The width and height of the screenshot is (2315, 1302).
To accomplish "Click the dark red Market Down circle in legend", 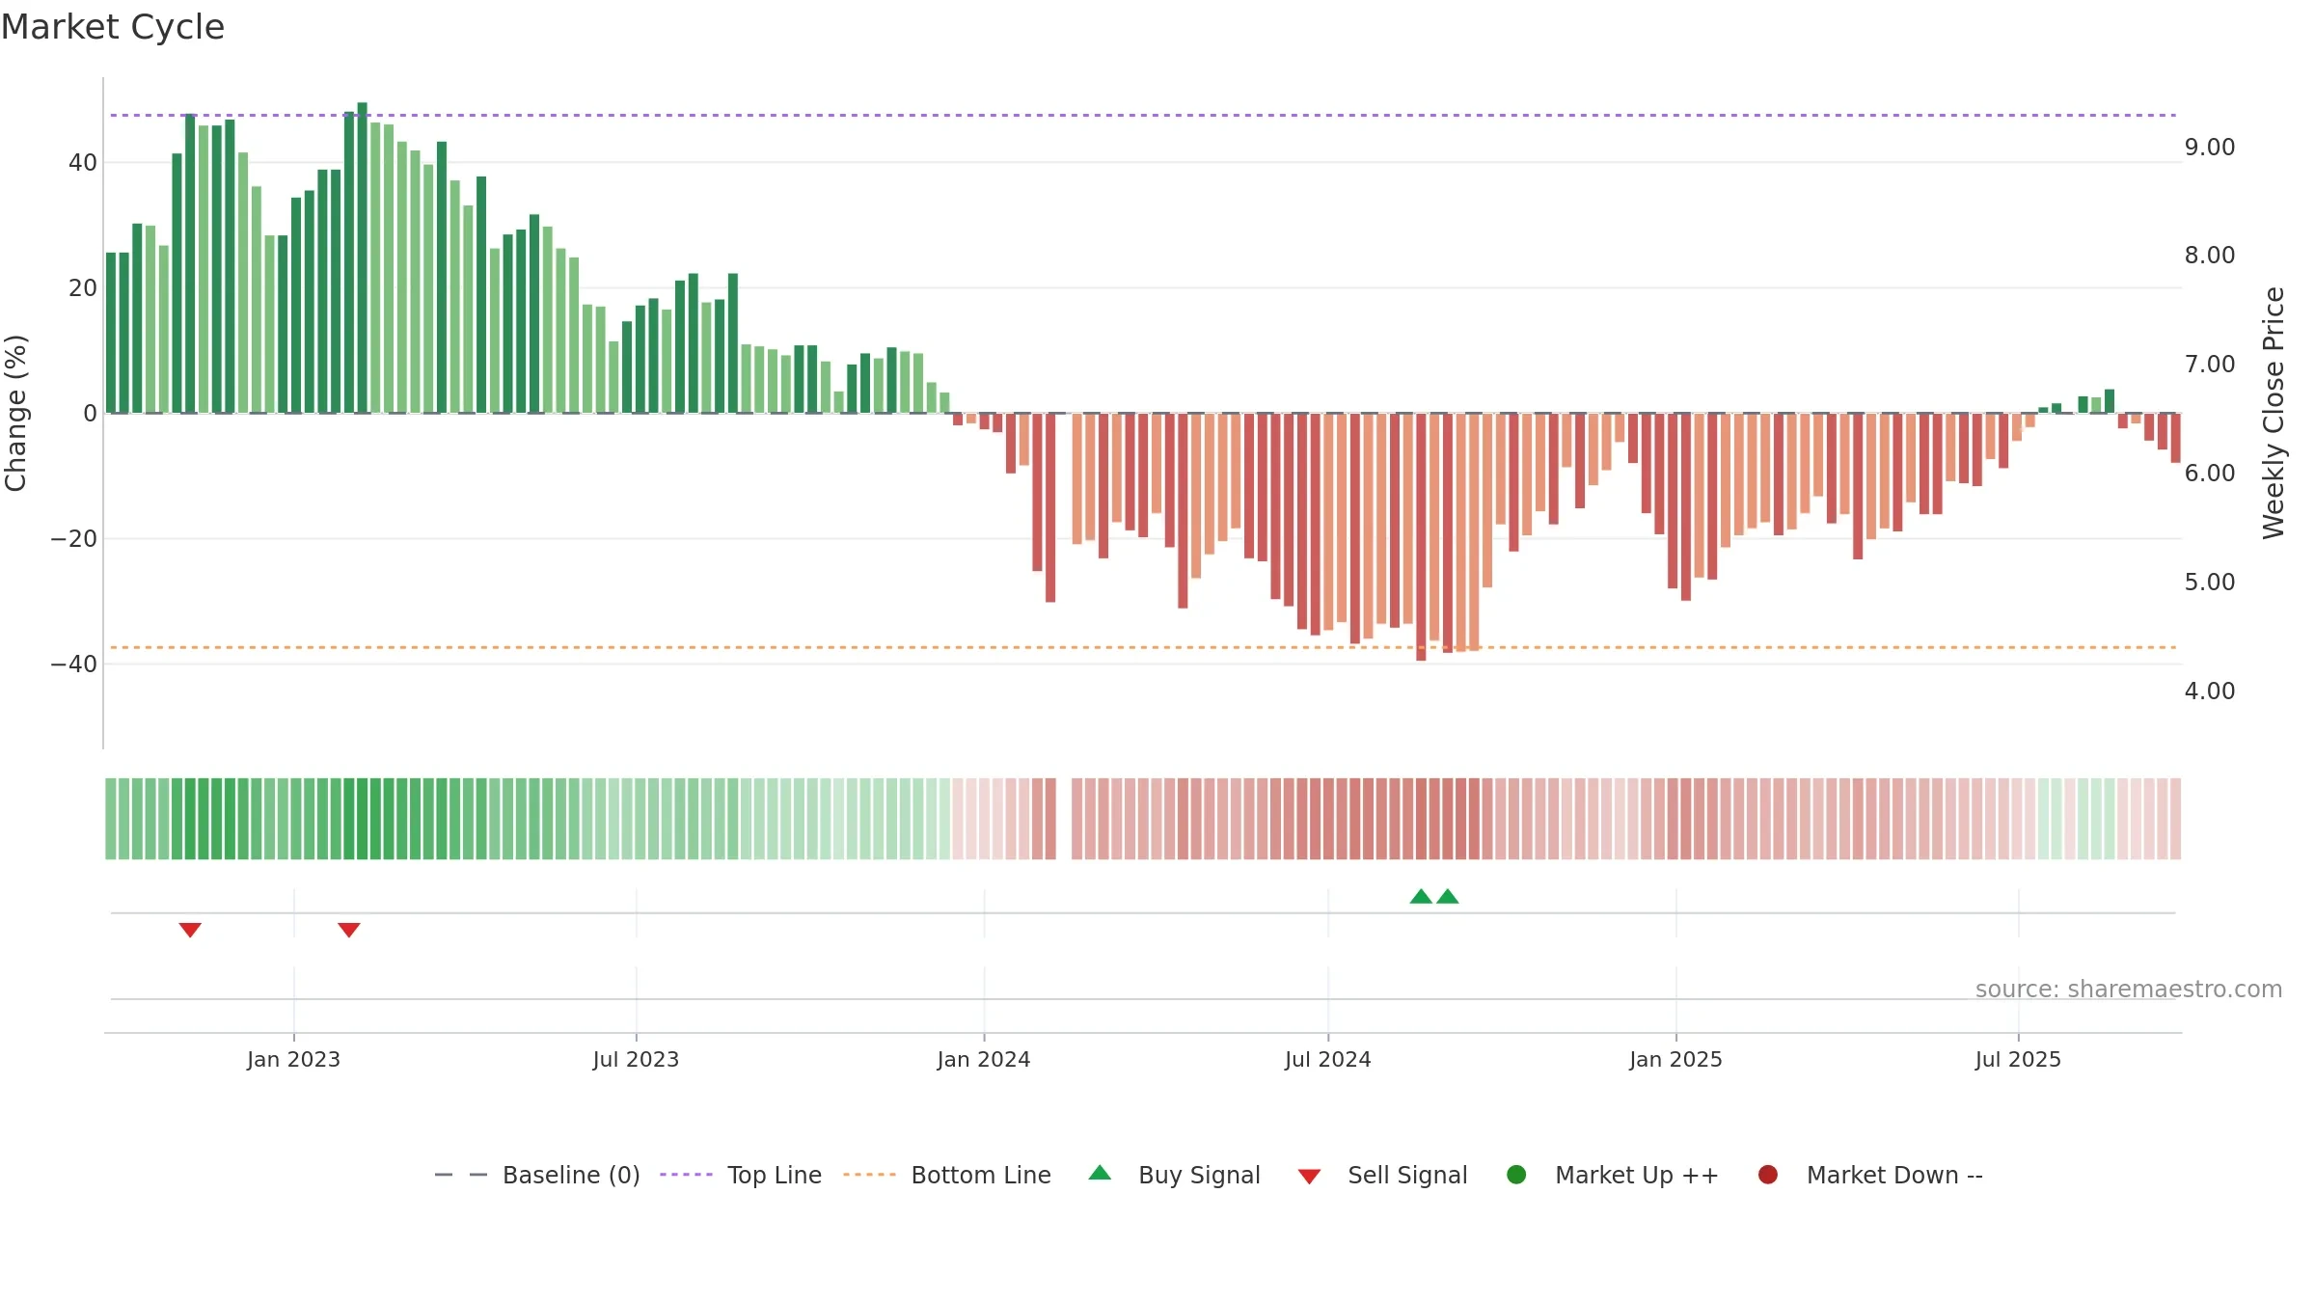I will [x=1768, y=1175].
